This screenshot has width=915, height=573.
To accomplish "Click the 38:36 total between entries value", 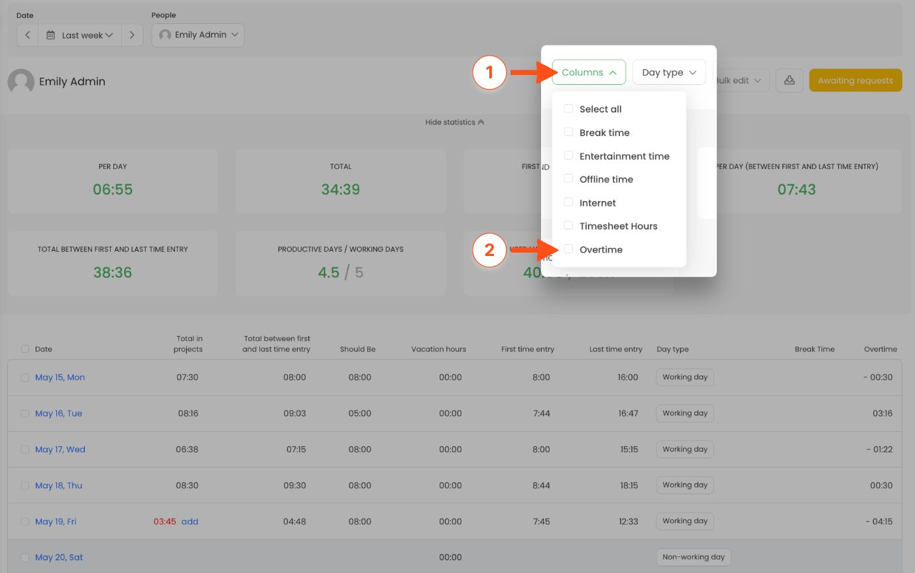I will [x=113, y=272].
